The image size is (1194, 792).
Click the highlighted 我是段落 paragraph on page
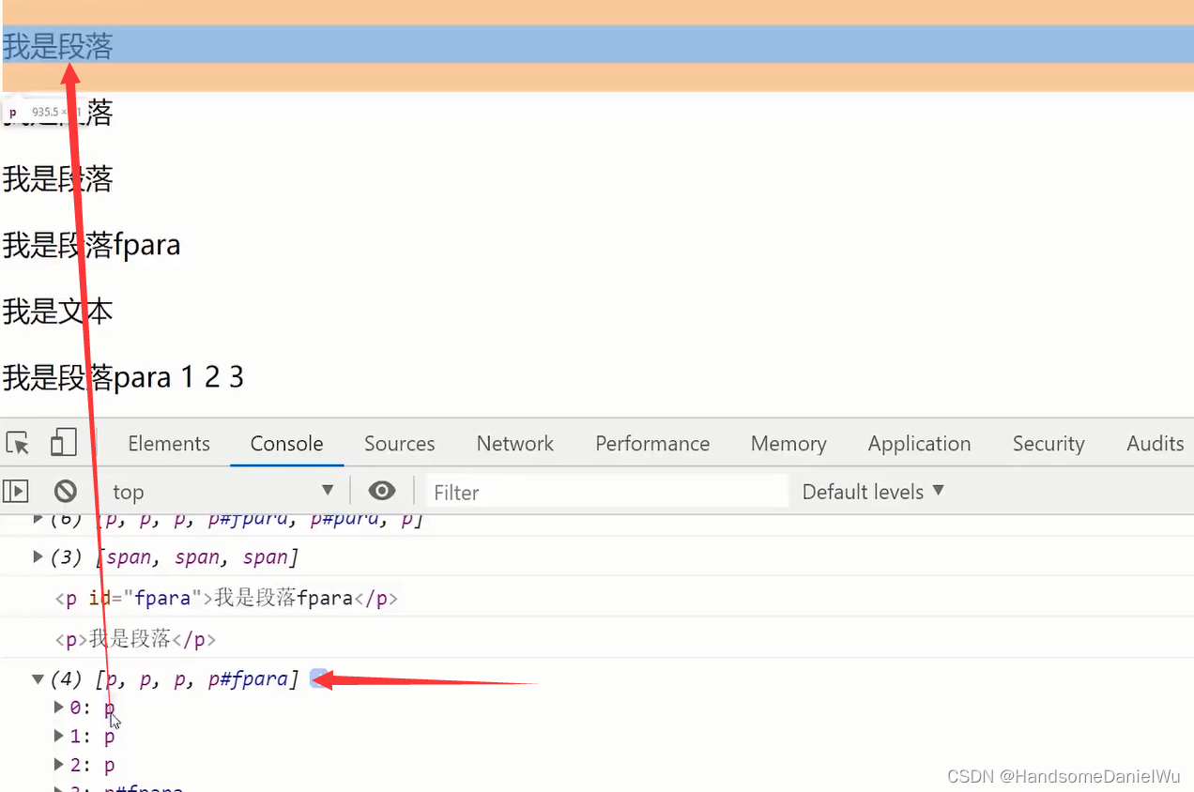[57, 46]
